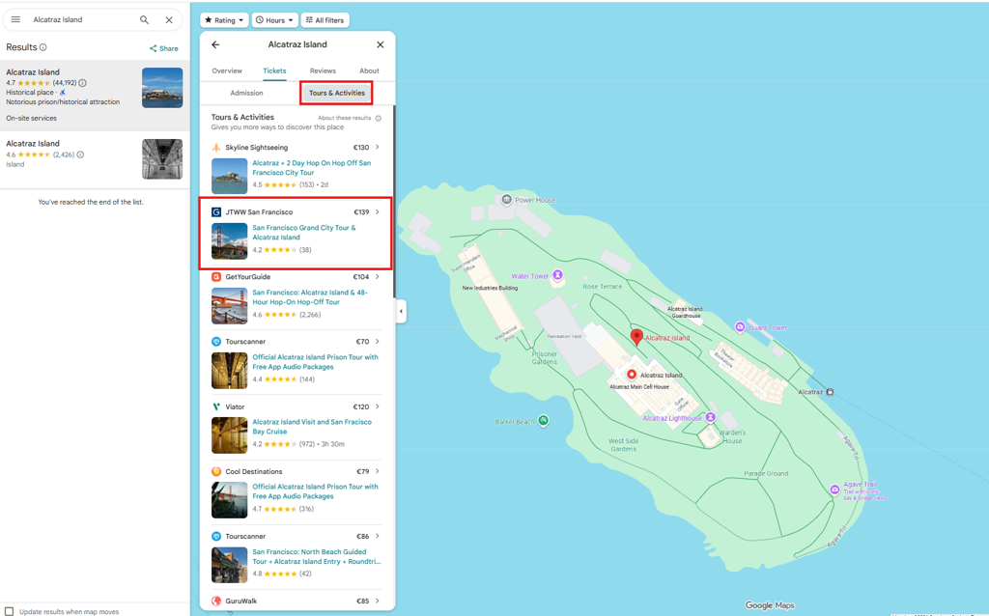
Task: Open Alcatraz Island & 48-Hour Hop-On link
Action: (x=310, y=297)
